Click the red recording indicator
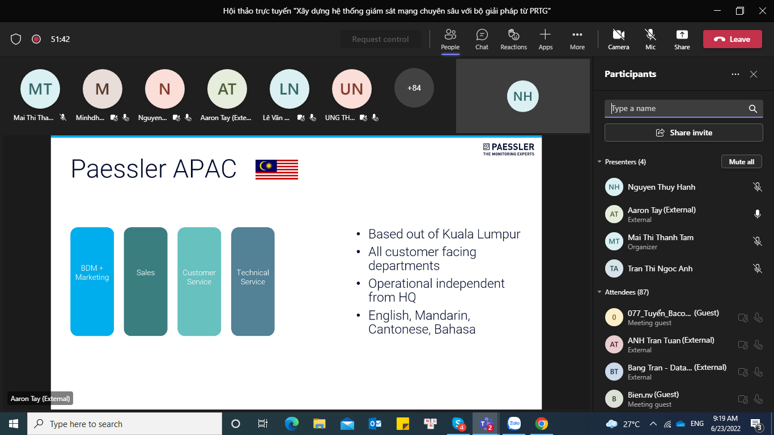The image size is (774, 435). [36, 39]
